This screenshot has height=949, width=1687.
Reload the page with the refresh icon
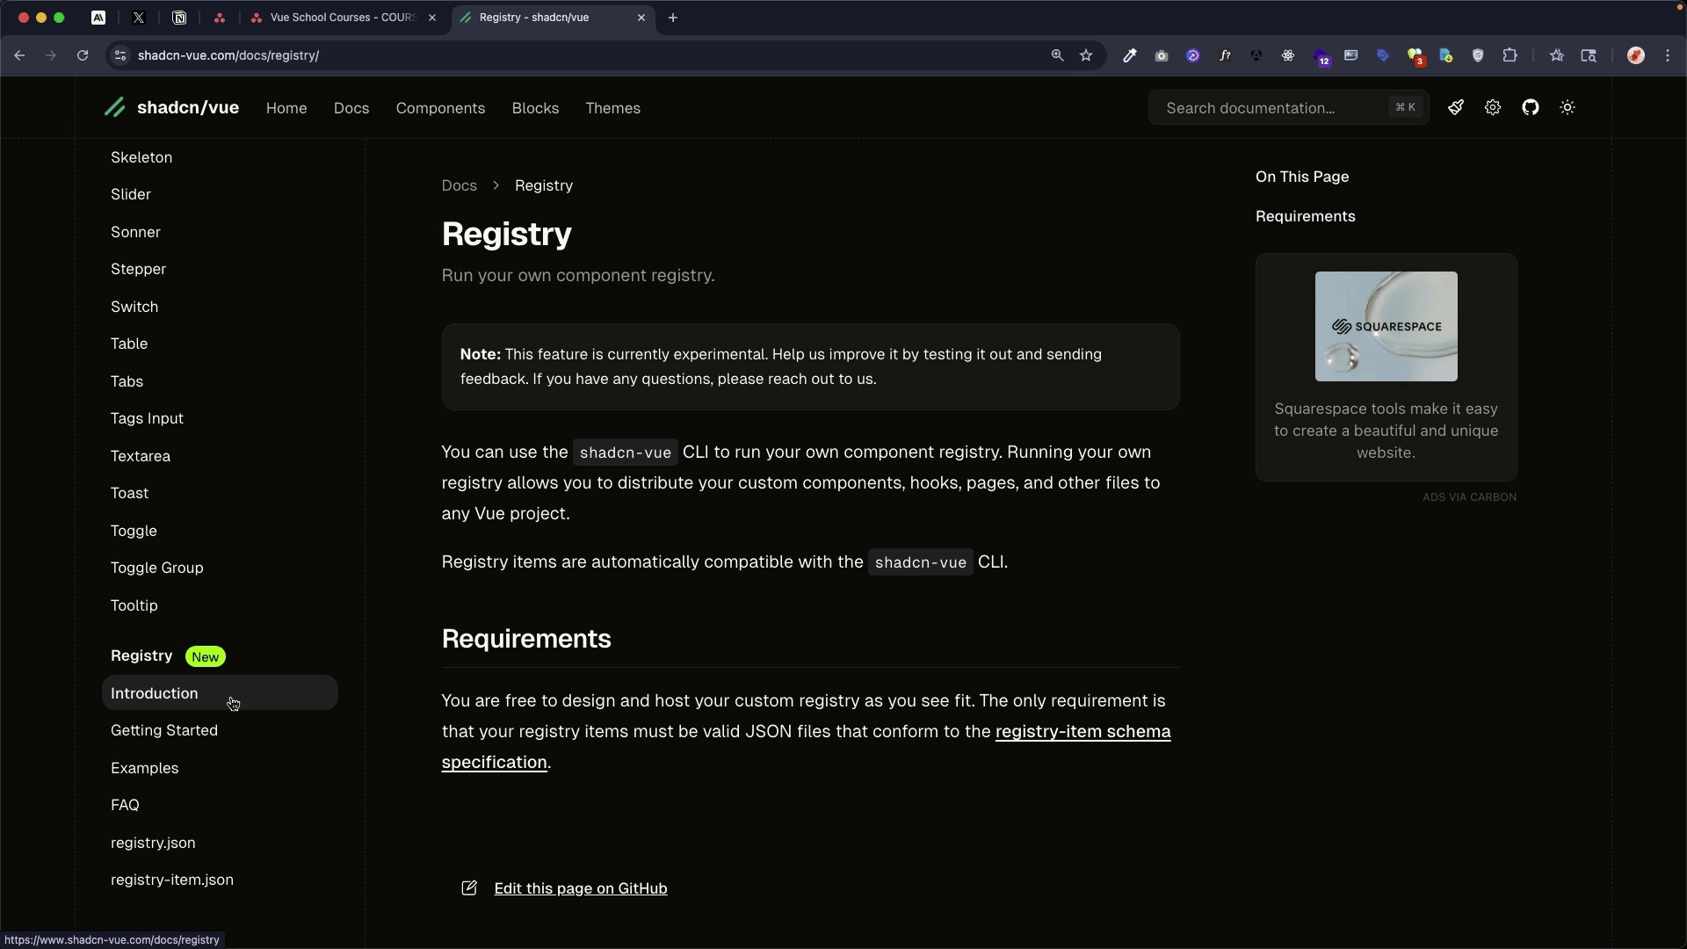(83, 55)
